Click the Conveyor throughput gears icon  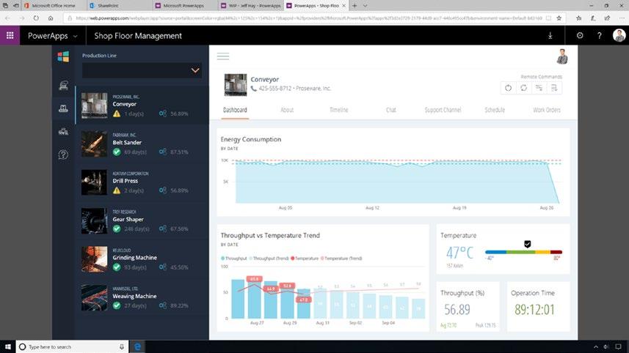tap(162, 114)
